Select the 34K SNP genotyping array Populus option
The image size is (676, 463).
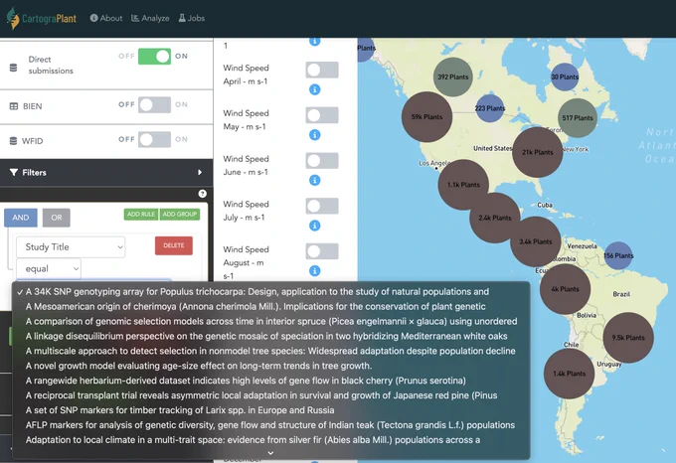270,292
